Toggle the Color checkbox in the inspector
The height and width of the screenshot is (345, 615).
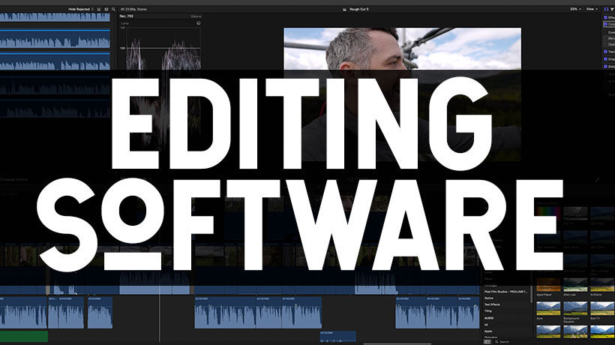pyautogui.click(x=605, y=24)
